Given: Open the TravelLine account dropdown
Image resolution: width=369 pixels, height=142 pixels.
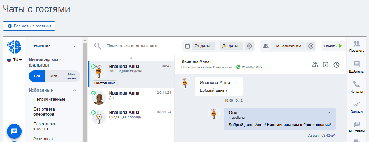Looking at the screenshot, I should point(54,46).
